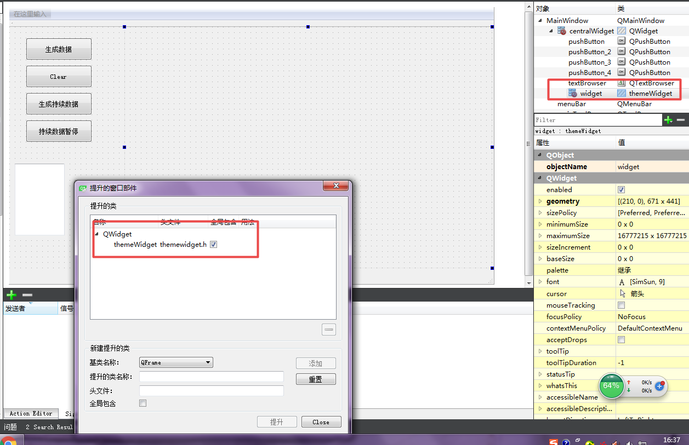Expand the geometry property
This screenshot has width=689, height=445.
point(542,201)
